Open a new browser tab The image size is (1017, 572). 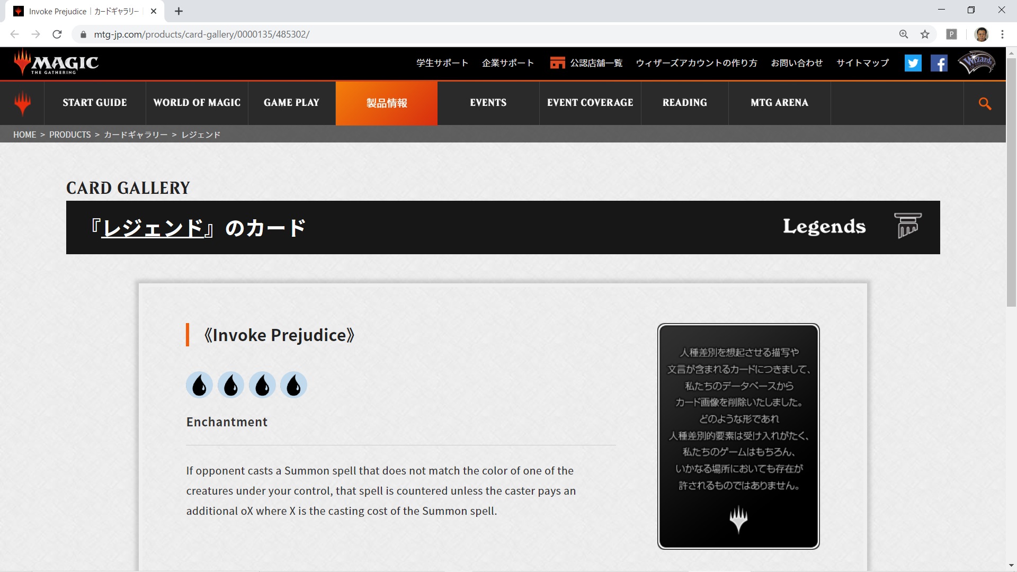(x=179, y=11)
